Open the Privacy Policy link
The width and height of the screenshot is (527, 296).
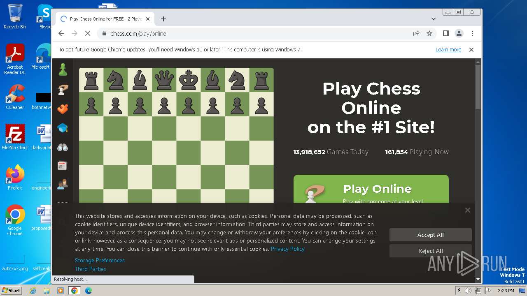(x=288, y=249)
